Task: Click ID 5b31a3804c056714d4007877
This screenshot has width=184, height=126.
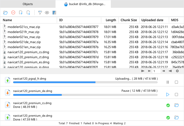Action: click(x=79, y=27)
